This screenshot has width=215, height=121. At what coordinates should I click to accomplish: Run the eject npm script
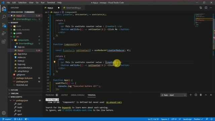[x=19, y=114]
